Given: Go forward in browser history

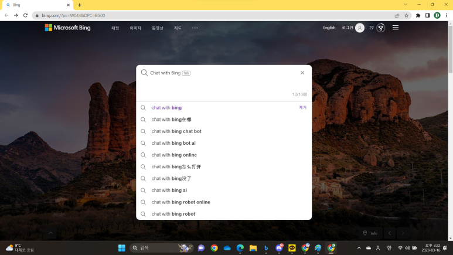Looking at the screenshot, I should [x=16, y=15].
